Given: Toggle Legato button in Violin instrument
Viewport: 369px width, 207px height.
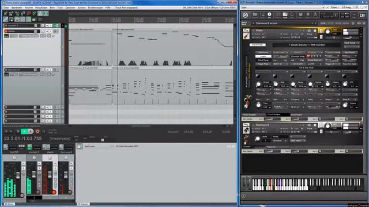Looking at the screenshot, I should point(263,56).
